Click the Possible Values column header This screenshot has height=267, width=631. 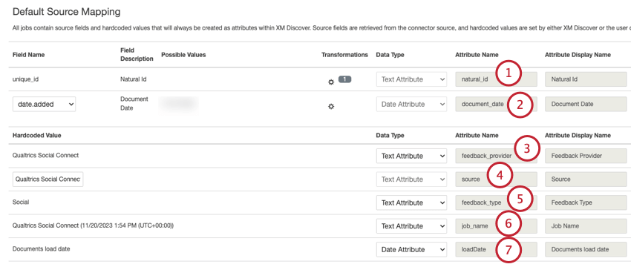183,55
